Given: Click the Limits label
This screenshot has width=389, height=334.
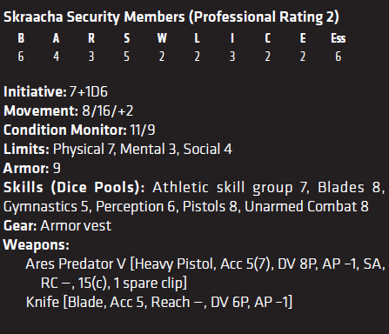Looking at the screenshot, I should [x=26, y=149].
